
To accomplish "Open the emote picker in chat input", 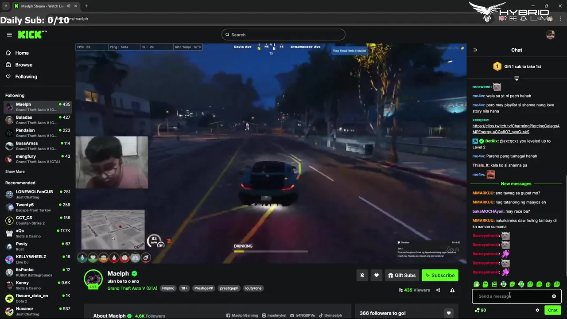I will tap(554, 296).
